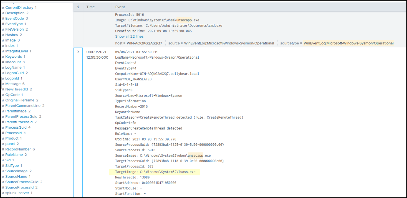Expand the 12:55:30 event row chevron
407x198 pixels.
coord(78,52)
